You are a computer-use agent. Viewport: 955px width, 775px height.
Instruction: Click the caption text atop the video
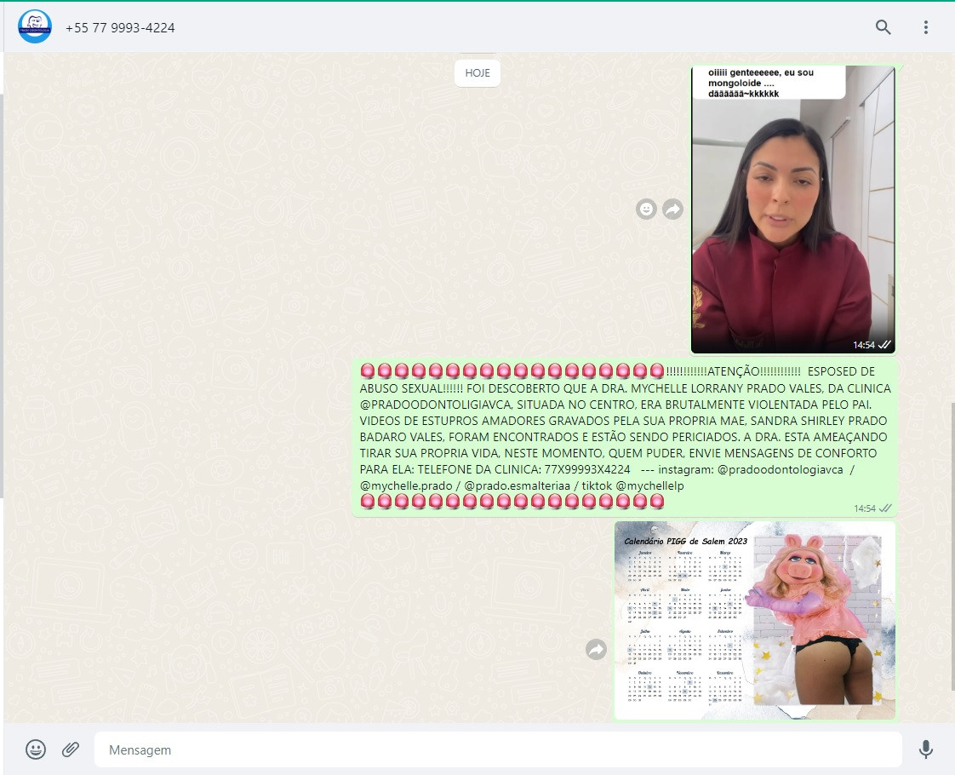point(761,83)
